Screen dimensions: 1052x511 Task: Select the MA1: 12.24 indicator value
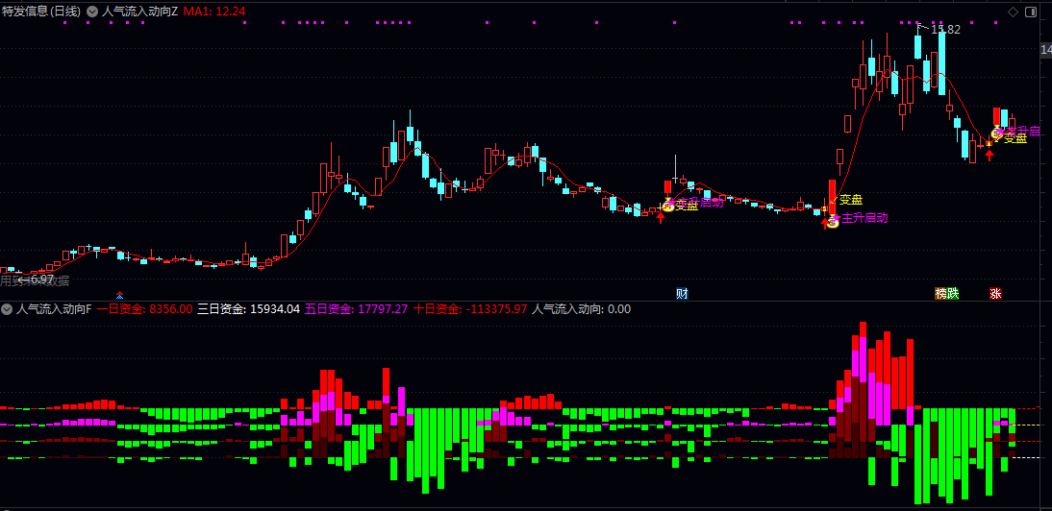214,12
